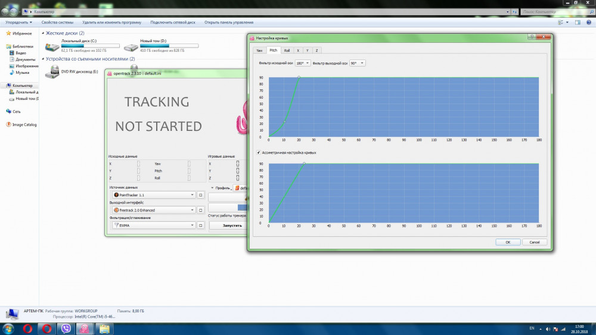
Task: Expand freetrack 2.0 Enhanced output dropdown
Action: 153,210
